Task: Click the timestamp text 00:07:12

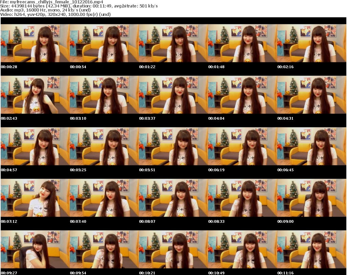Action: coord(9,221)
